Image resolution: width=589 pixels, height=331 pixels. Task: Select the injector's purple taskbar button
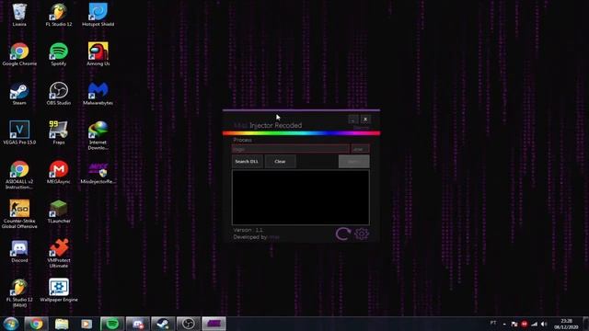click(x=214, y=324)
